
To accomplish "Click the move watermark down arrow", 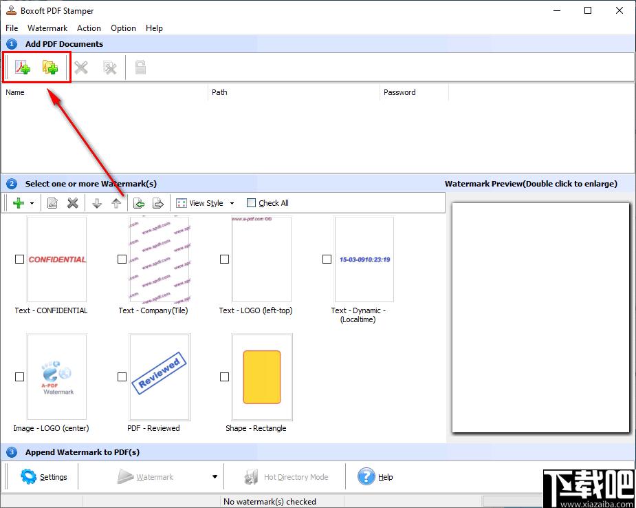I will click(97, 203).
